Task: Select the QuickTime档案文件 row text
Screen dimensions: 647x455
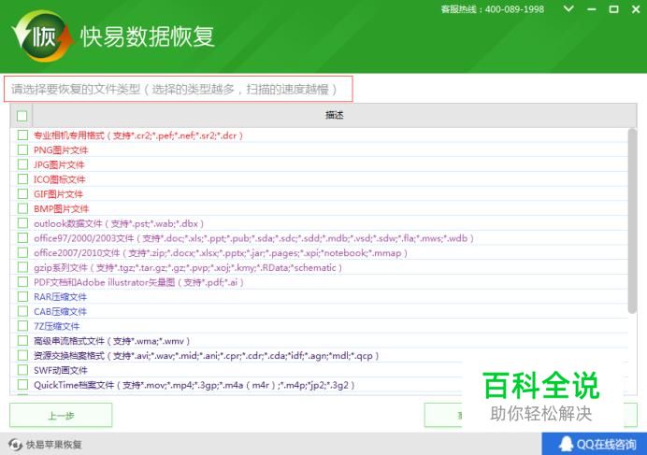Action: tap(194, 385)
